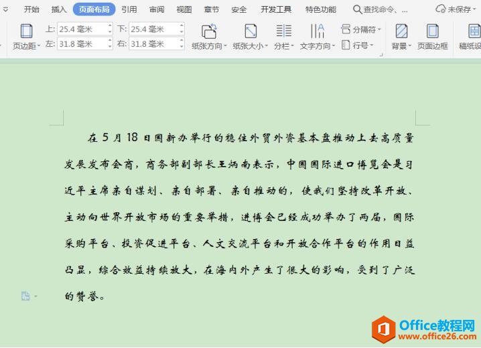Image resolution: width=481 pixels, height=348 pixels.
Task: Open the 页边距 margins icon
Action: point(26,31)
